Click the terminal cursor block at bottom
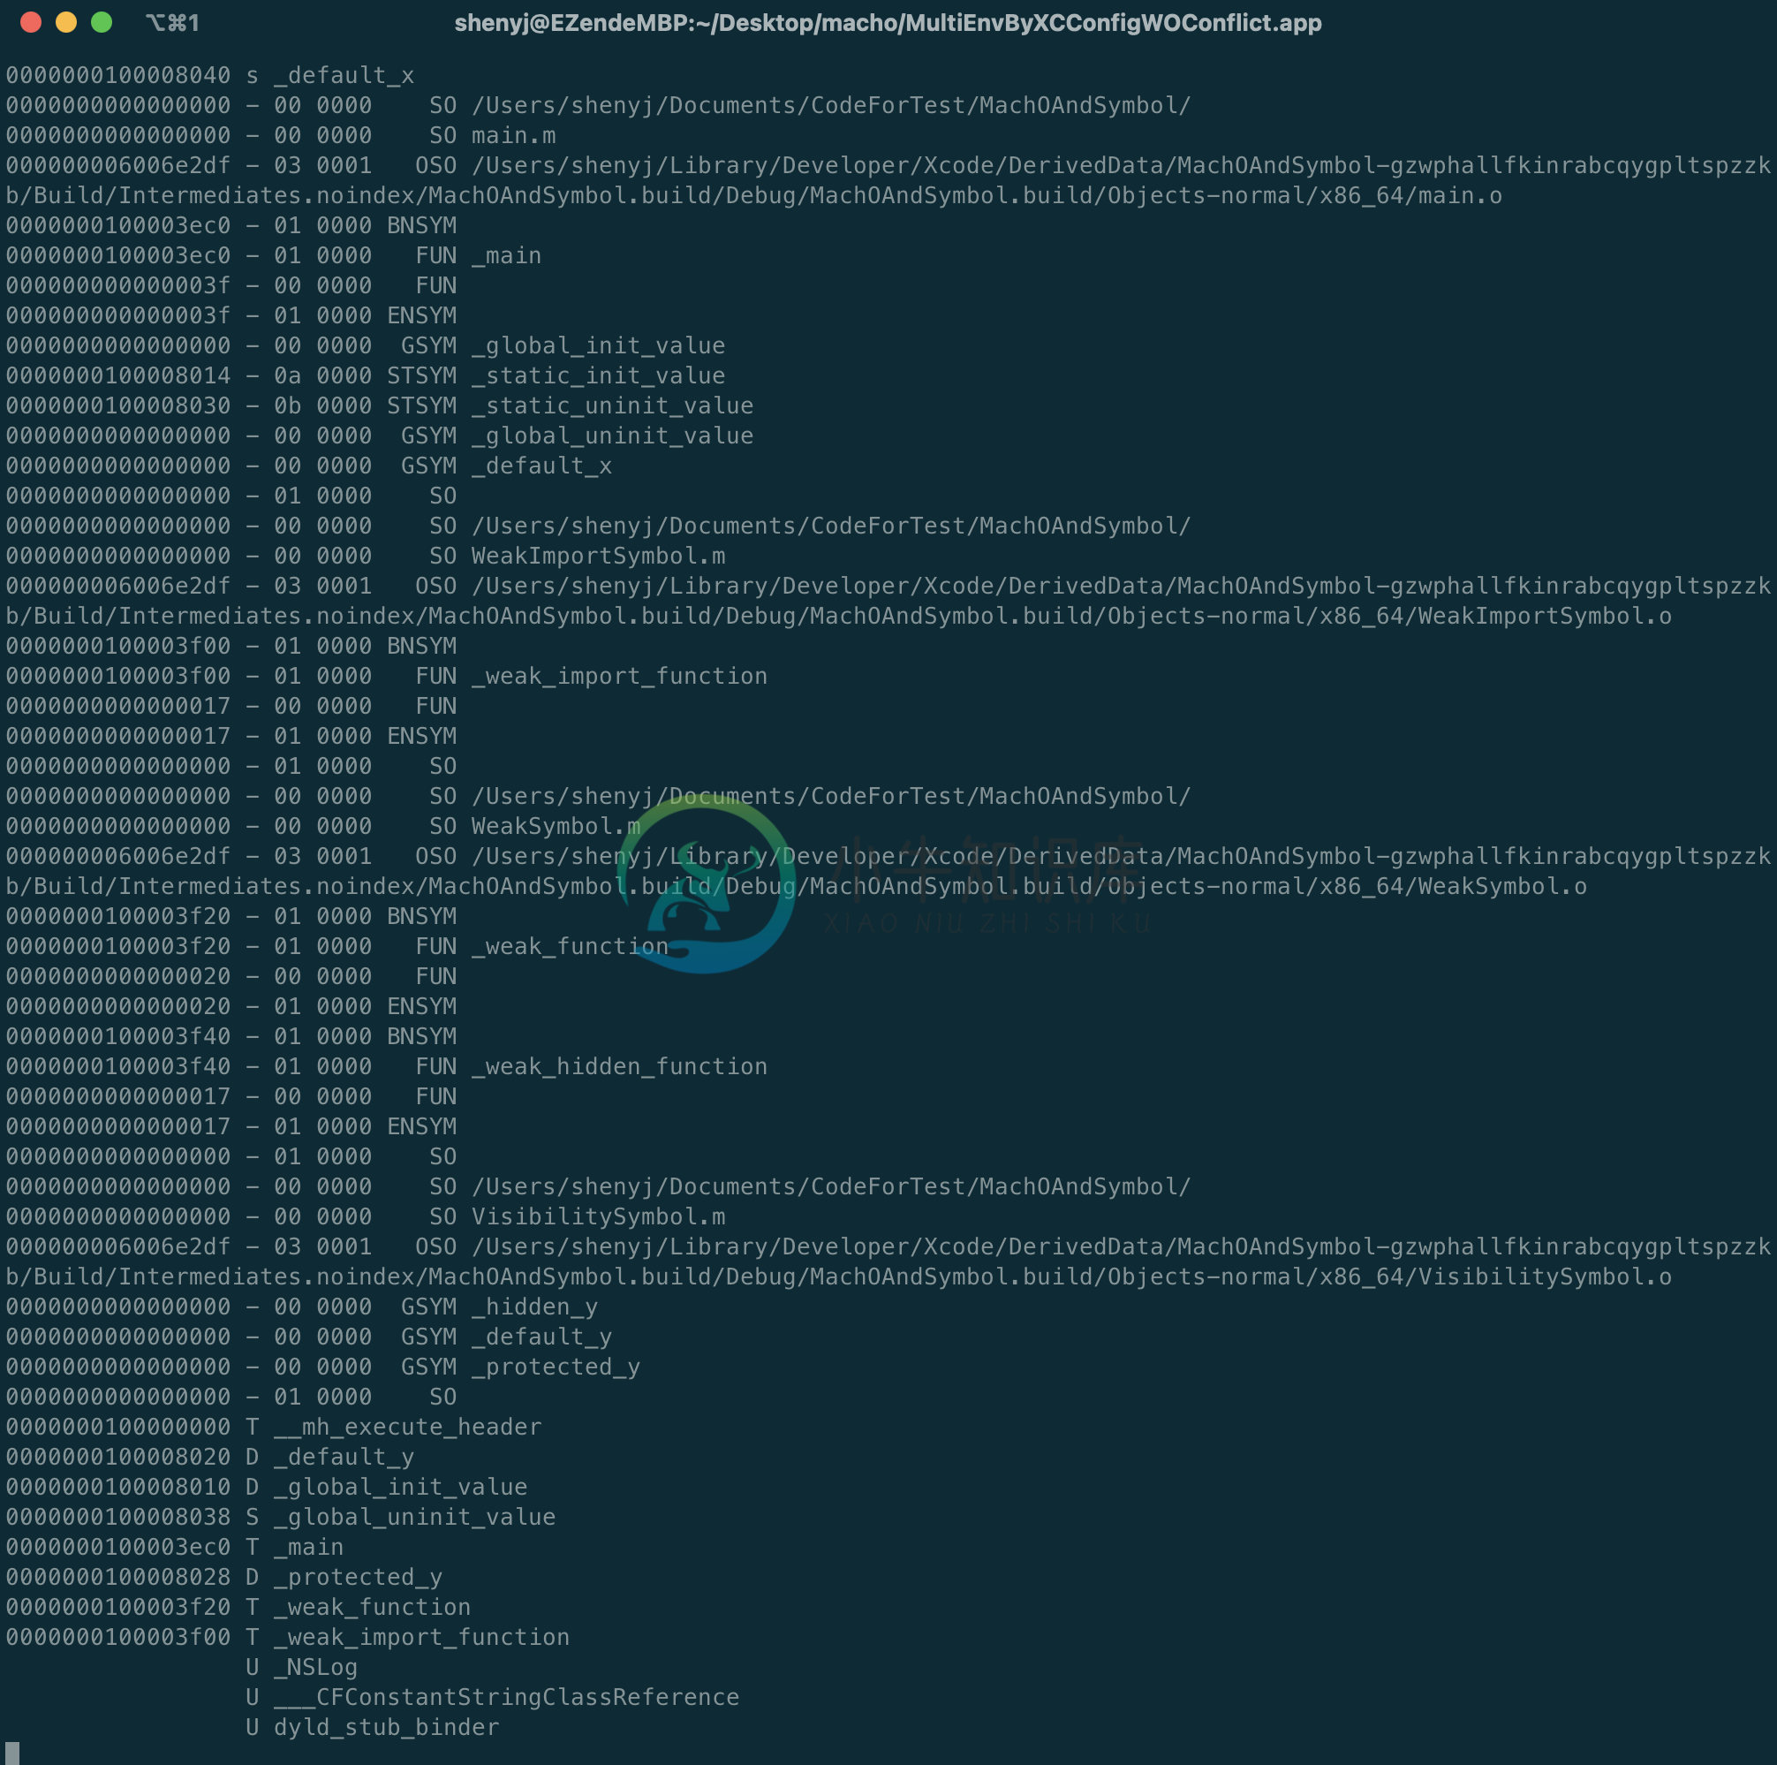 (x=12, y=1754)
